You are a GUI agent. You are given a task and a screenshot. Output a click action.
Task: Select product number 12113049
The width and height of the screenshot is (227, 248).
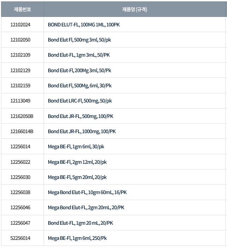(x=20, y=101)
